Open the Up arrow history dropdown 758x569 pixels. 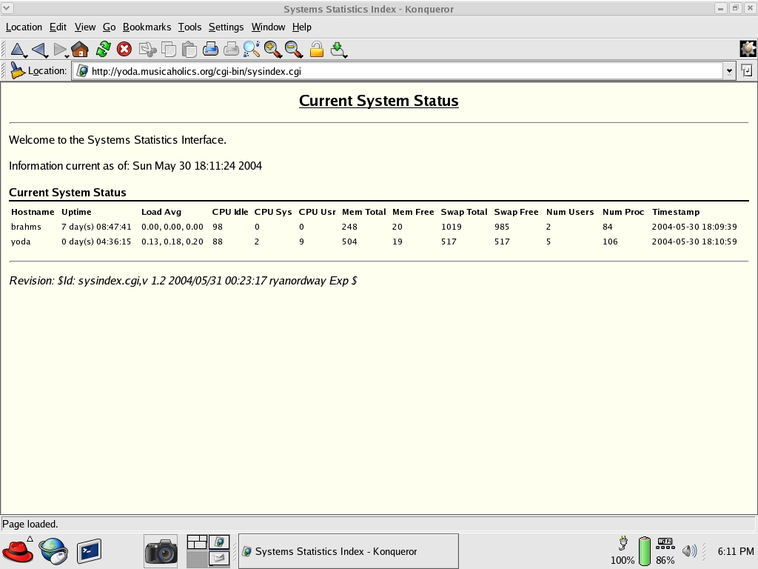click(26, 56)
